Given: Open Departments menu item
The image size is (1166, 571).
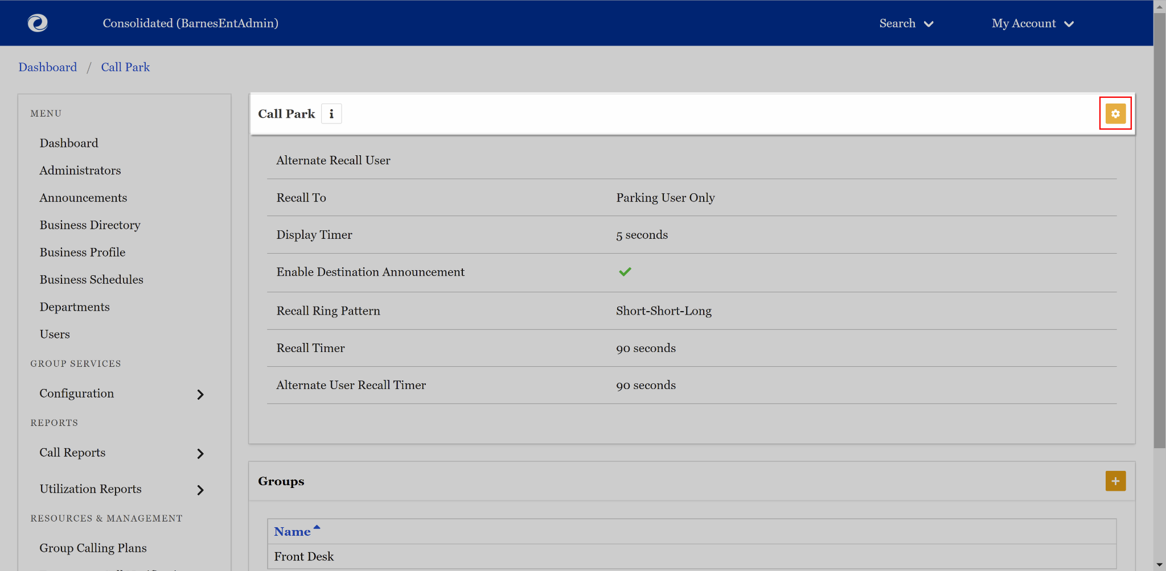Looking at the screenshot, I should [x=75, y=307].
